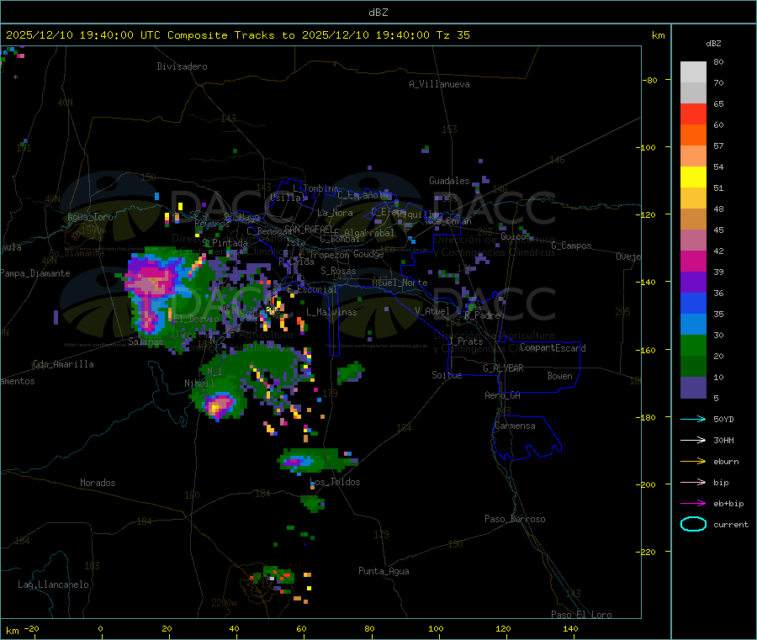Click the 'L_Malvinas' map label
The width and height of the screenshot is (757, 640).
pyautogui.click(x=331, y=312)
